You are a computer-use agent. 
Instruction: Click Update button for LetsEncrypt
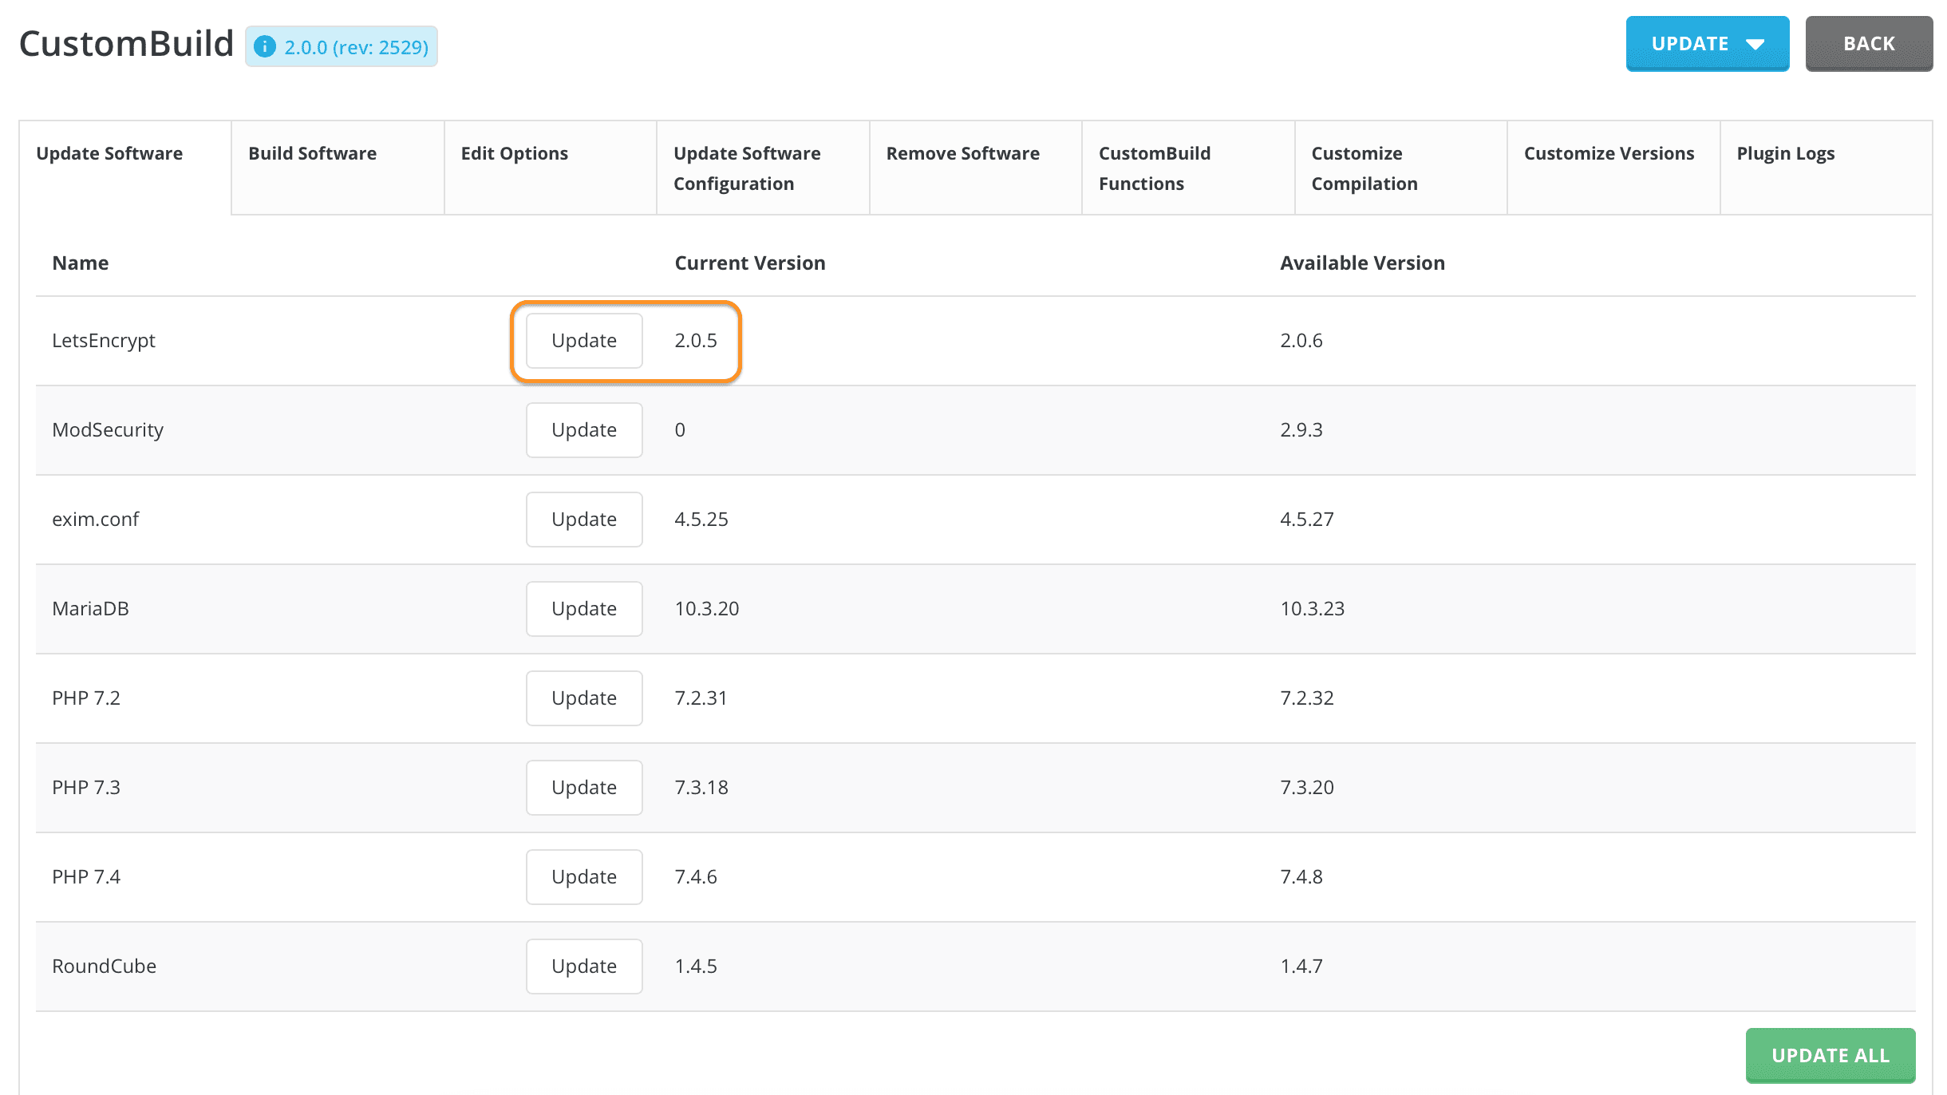point(584,340)
